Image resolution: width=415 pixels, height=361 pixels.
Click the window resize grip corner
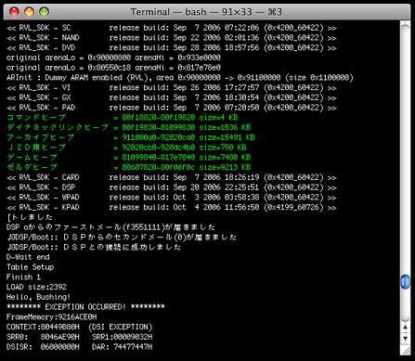click(x=406, y=350)
